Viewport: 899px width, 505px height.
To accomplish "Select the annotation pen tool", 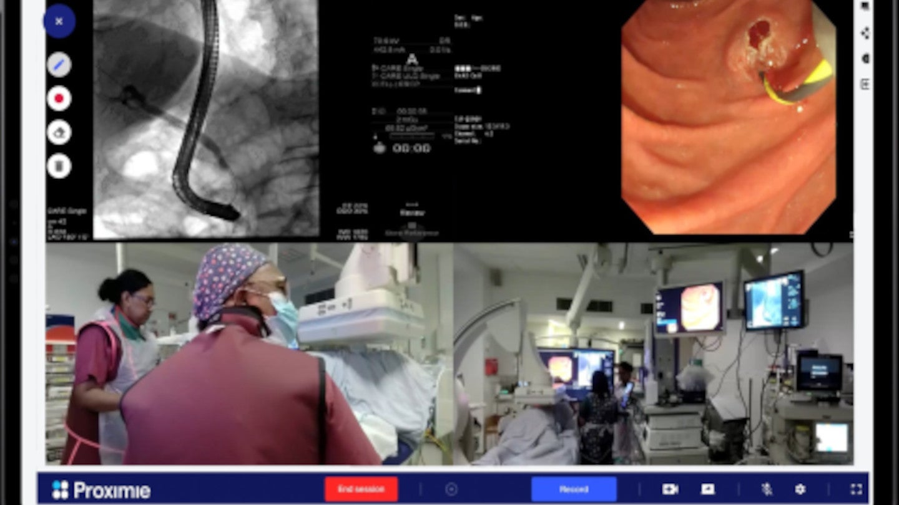I will (60, 64).
